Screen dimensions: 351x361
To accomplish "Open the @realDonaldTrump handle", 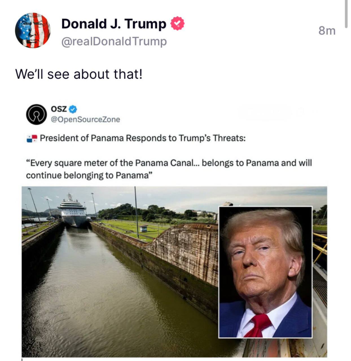I will point(114,41).
